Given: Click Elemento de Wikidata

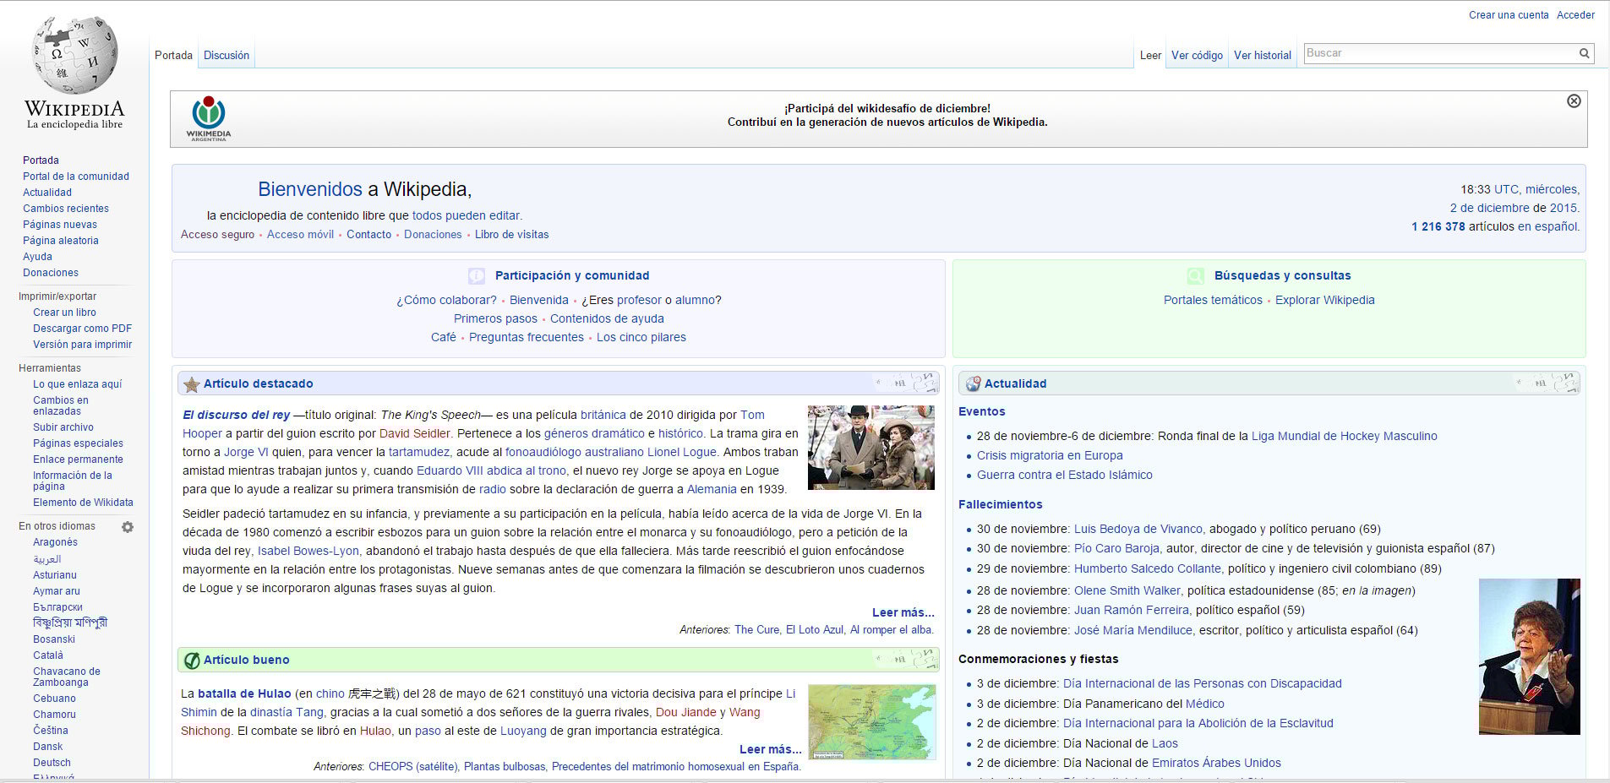Looking at the screenshot, I should click(x=83, y=503).
